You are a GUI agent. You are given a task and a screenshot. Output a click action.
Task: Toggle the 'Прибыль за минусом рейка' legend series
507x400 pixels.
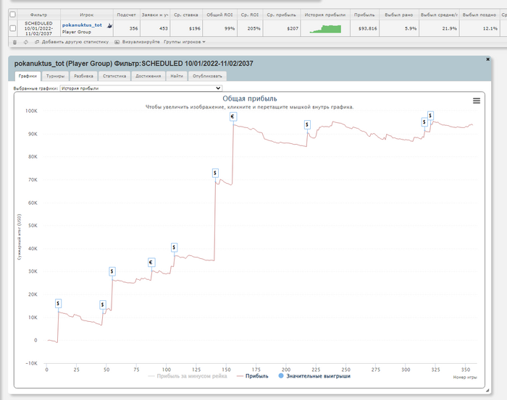click(188, 376)
